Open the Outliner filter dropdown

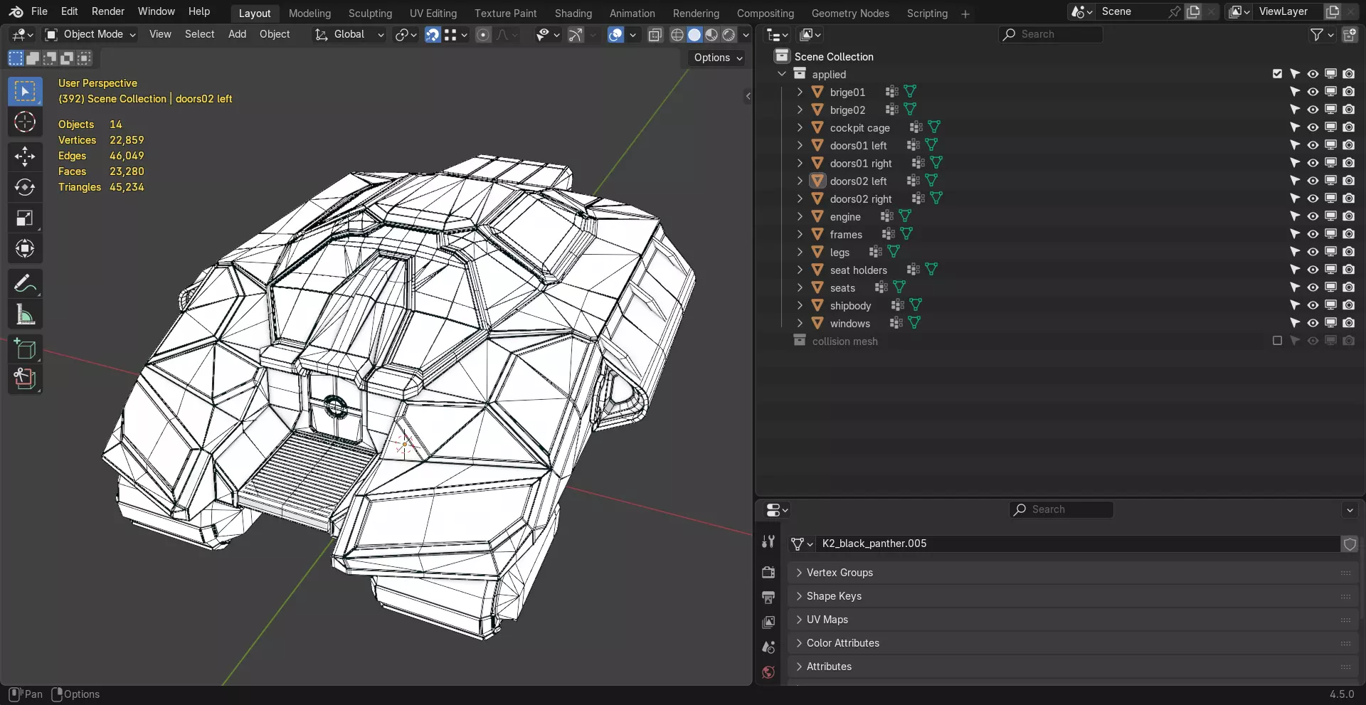click(1322, 35)
